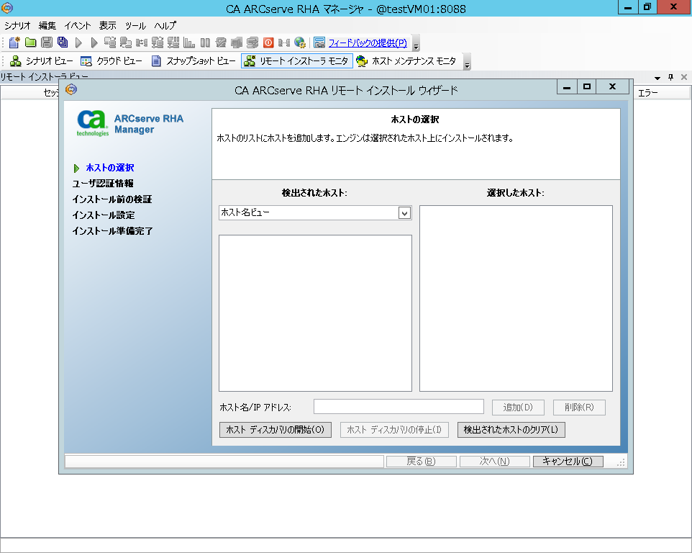Click the wizard title bar icon
The width and height of the screenshot is (692, 553).
[x=71, y=90]
